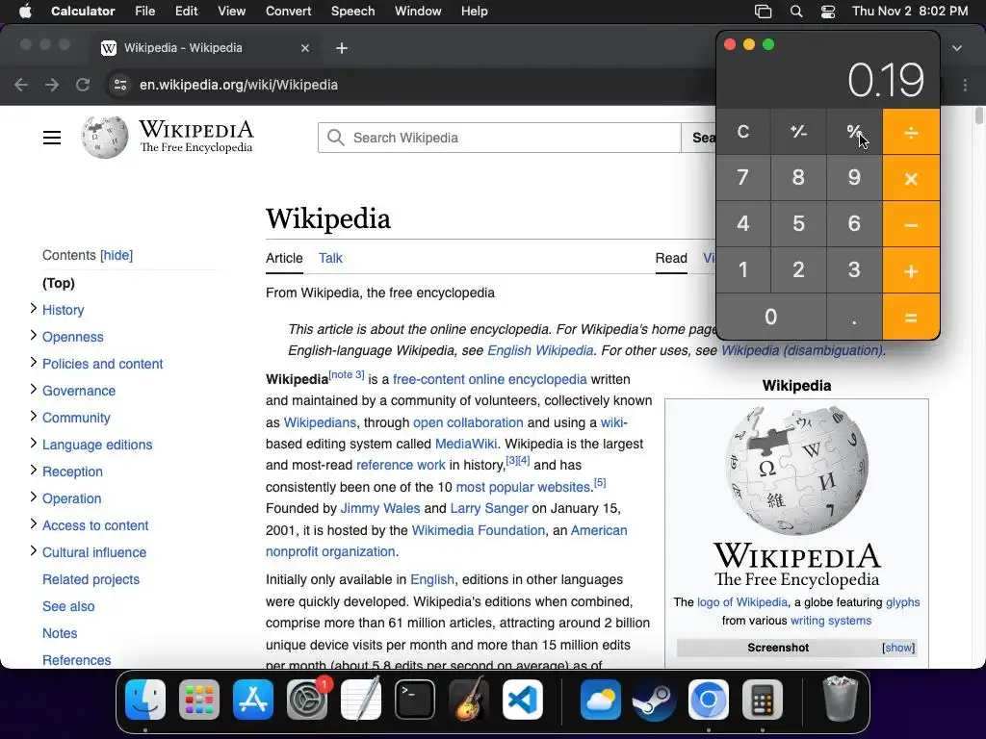Open the Convert menu
This screenshot has width=986, height=739.
288,12
